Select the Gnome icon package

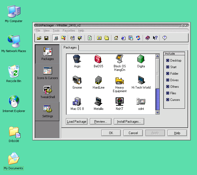pyautogui.click(x=77, y=83)
